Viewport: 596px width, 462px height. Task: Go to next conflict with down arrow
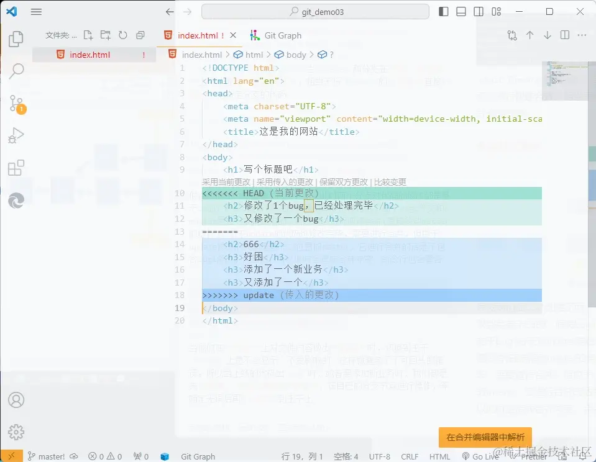[x=548, y=35]
